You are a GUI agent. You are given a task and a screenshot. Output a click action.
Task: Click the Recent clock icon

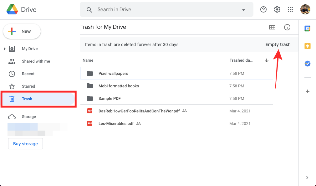pos(12,74)
